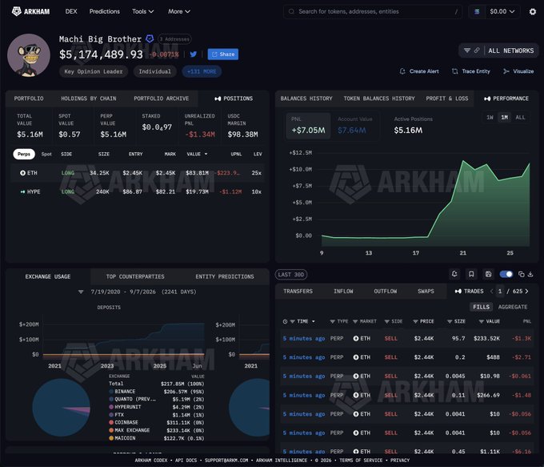Click Create Alert

[x=419, y=71]
